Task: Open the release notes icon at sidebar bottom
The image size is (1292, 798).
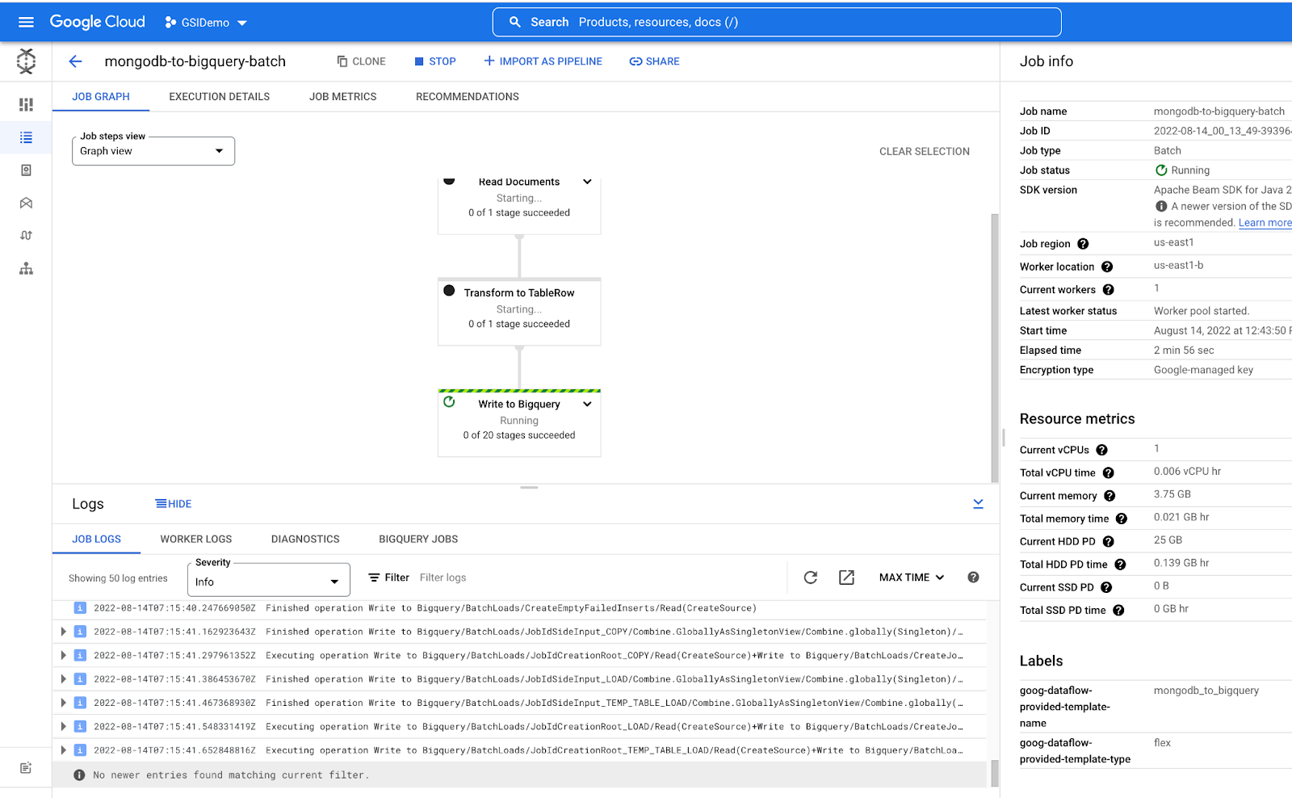Action: point(26,768)
